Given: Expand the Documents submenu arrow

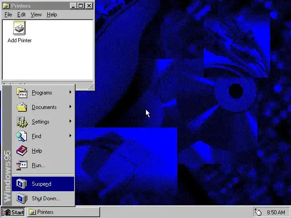Looking at the screenshot, I should 70,106.
